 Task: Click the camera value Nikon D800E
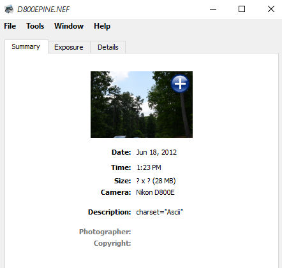tap(155, 192)
